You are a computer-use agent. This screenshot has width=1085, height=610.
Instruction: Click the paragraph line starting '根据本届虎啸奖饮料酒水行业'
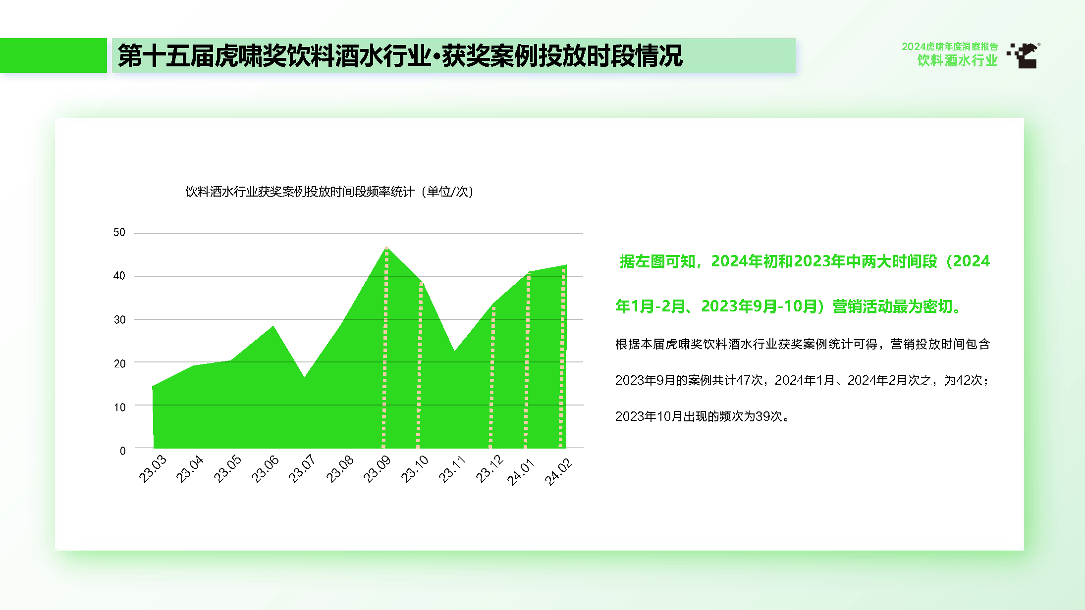(803, 344)
